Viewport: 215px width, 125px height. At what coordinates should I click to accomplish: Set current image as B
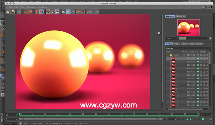click(83, 12)
